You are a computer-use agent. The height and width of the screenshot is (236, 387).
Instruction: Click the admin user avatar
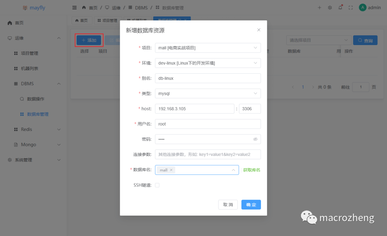pos(363,8)
